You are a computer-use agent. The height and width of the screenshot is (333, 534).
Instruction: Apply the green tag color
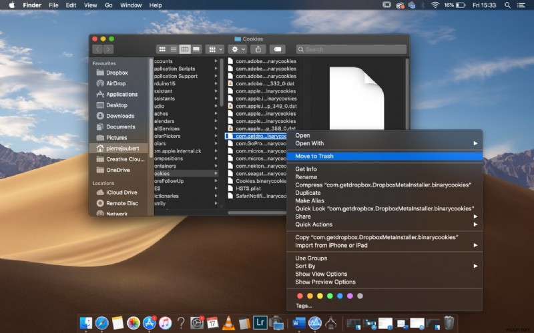[x=330, y=296]
